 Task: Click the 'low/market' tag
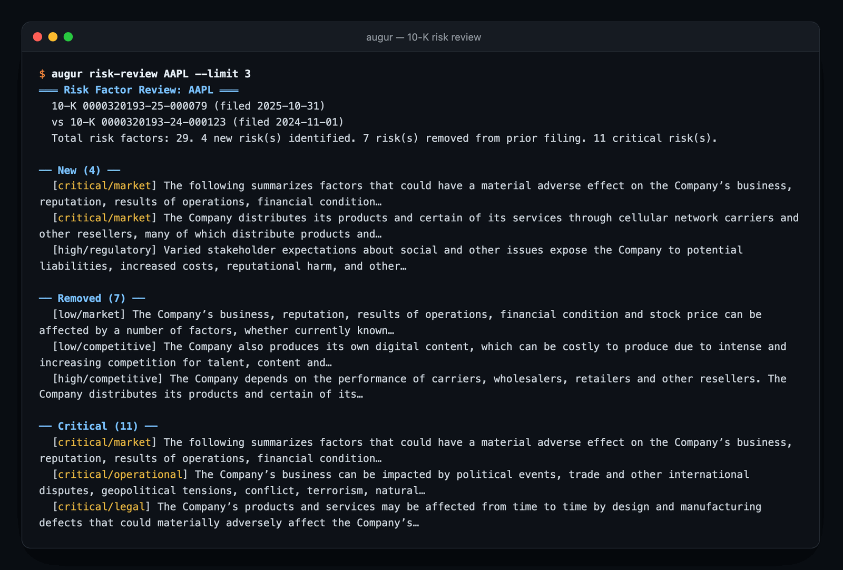pyautogui.click(x=89, y=315)
